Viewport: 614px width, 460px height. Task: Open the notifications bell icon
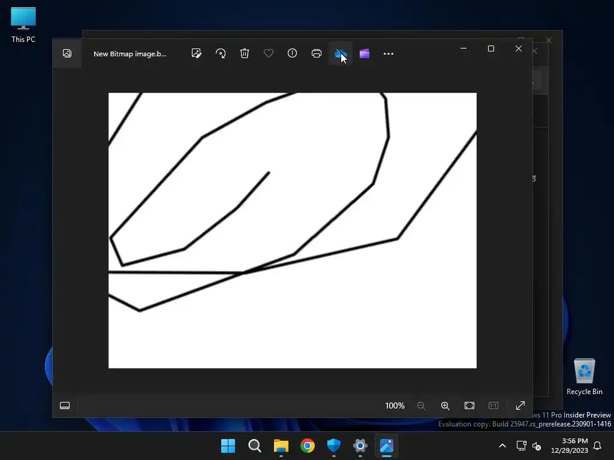598,446
